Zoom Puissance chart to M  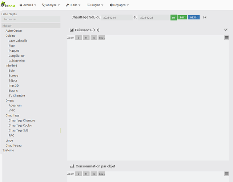tap(86, 37)
